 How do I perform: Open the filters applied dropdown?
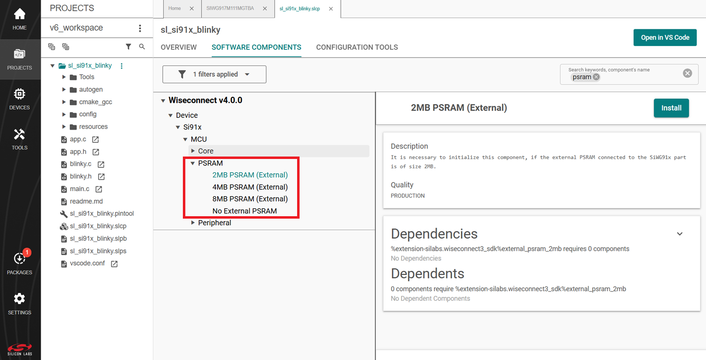click(215, 74)
